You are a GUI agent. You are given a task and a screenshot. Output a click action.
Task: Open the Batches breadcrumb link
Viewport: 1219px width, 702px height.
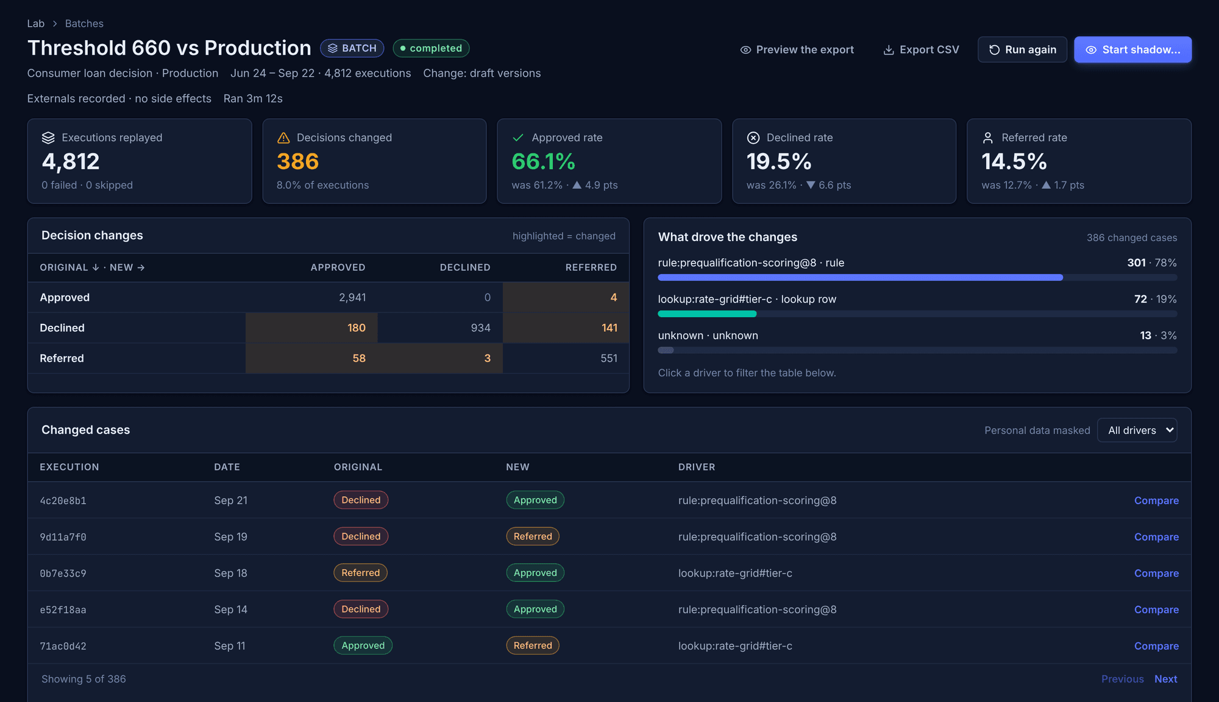(x=84, y=24)
